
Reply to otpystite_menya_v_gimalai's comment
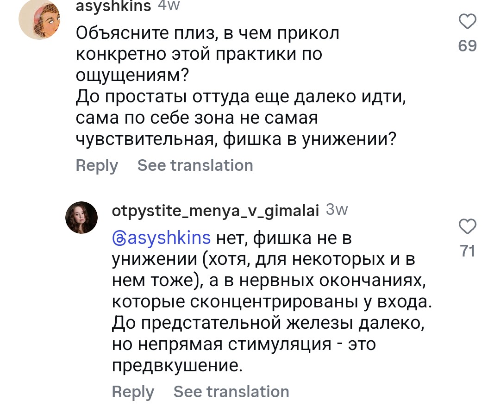coord(133,392)
